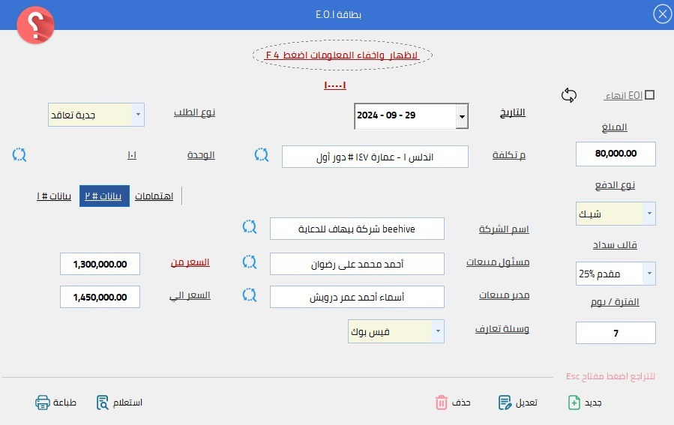Click the refresh arrows icon beside انهاء EOI
674x425 pixels.
pos(569,95)
